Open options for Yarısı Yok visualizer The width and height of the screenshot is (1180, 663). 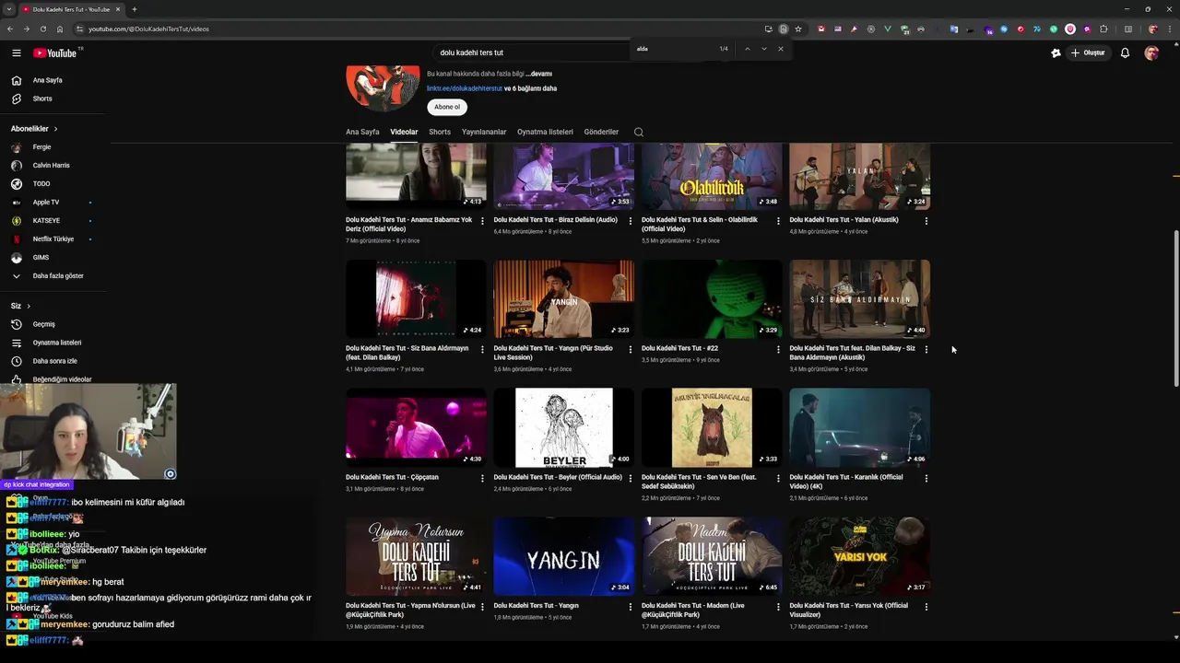pyautogui.click(x=926, y=607)
